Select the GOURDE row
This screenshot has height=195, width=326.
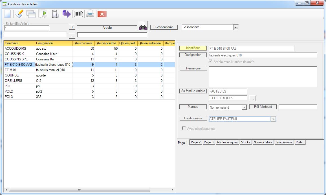pyautogui.click(x=89, y=75)
